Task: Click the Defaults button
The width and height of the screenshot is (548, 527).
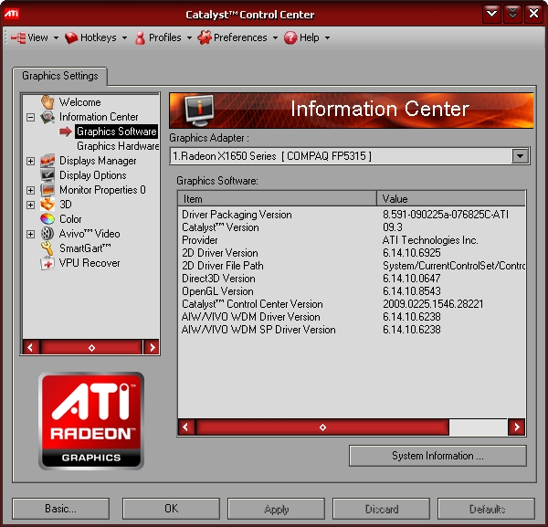Action: (487, 509)
